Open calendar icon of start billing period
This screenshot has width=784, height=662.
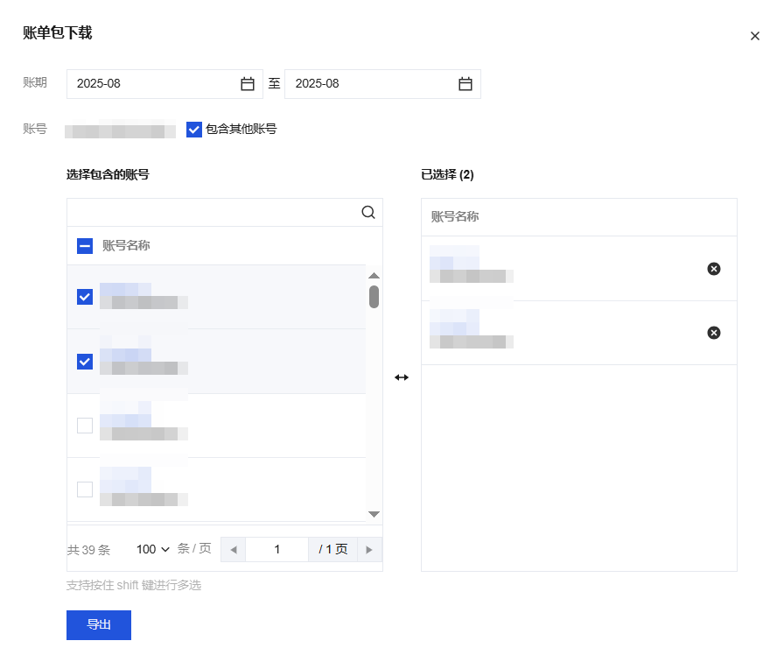coord(248,84)
